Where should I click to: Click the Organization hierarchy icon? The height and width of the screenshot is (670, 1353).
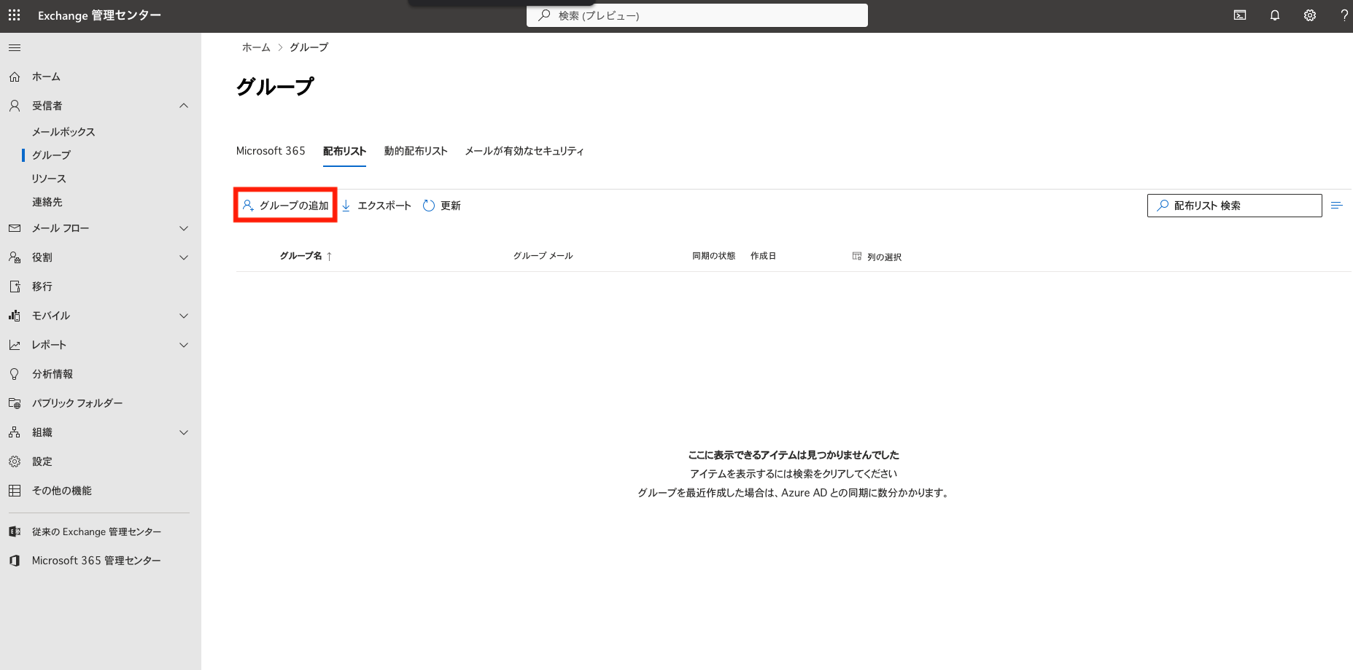click(x=15, y=432)
